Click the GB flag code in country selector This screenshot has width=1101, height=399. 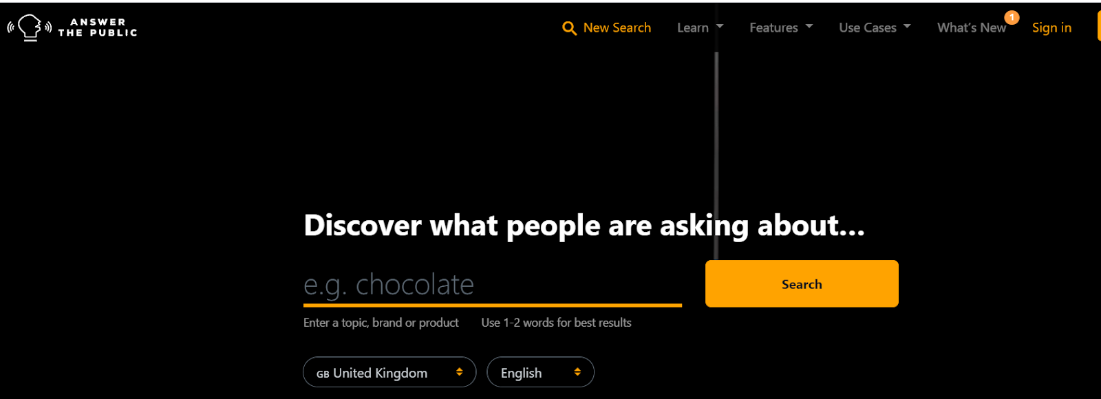click(x=323, y=374)
